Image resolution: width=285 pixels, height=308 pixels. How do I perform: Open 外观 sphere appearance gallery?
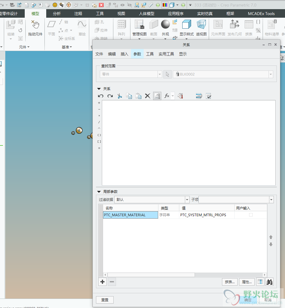point(165,29)
